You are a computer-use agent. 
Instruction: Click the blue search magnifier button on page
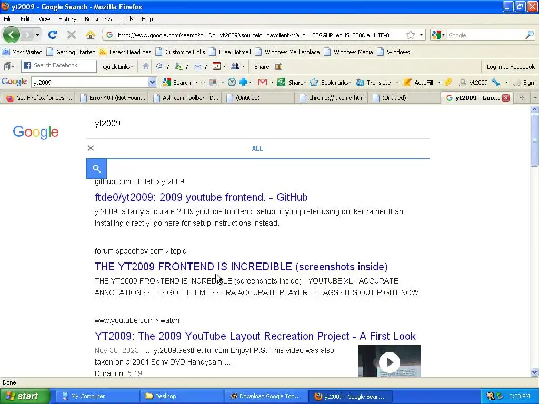click(97, 169)
